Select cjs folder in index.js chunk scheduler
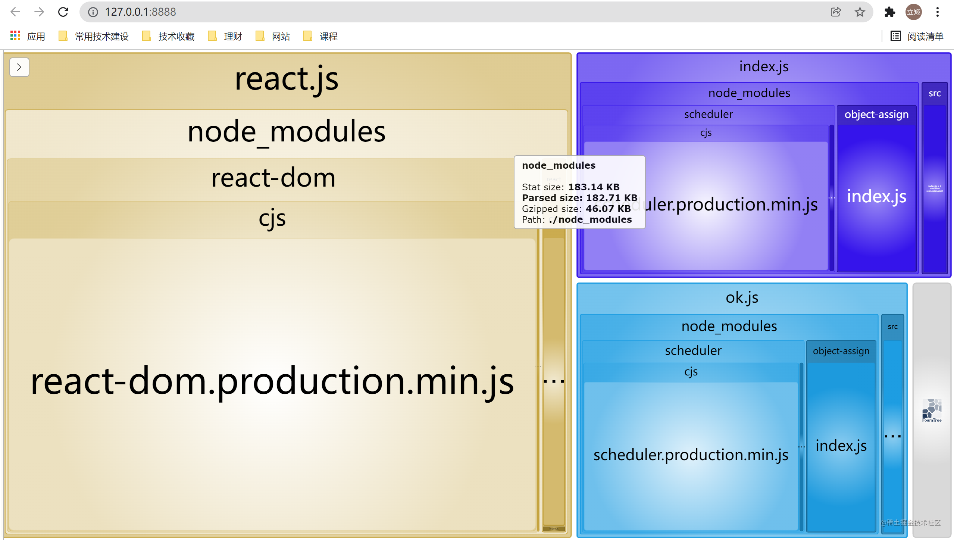 pyautogui.click(x=706, y=133)
